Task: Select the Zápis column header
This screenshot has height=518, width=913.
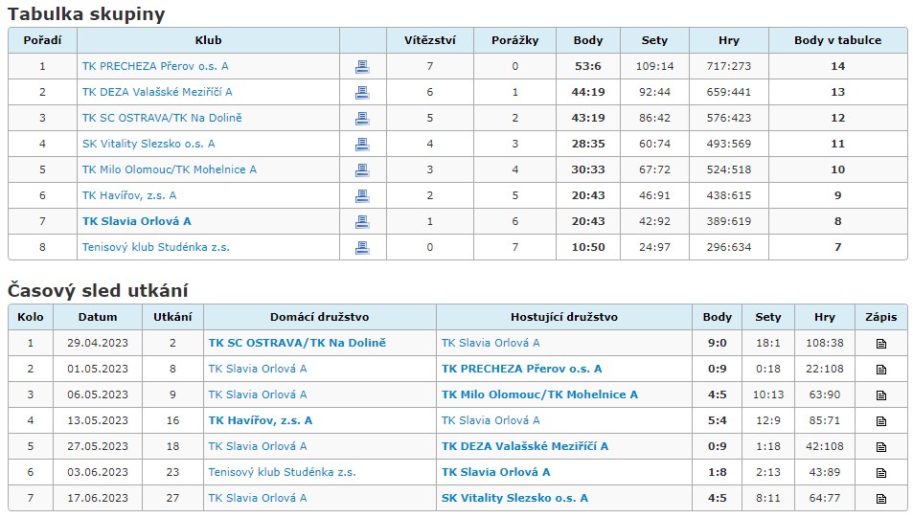Action: 881,317
